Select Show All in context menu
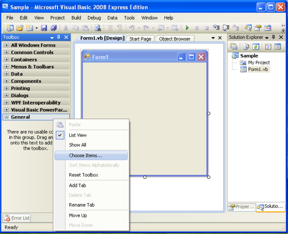The height and width of the screenshot is (234, 288). tap(91, 145)
